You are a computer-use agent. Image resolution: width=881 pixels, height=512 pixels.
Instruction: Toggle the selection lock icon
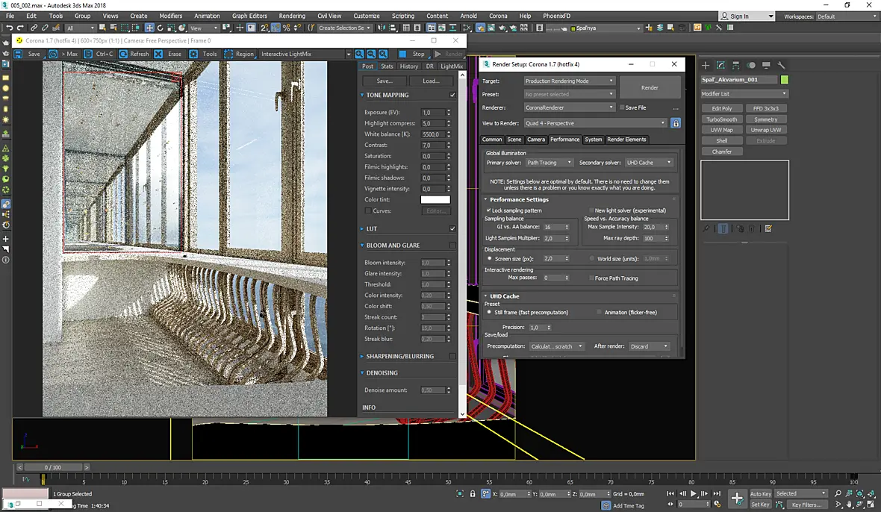[473, 494]
